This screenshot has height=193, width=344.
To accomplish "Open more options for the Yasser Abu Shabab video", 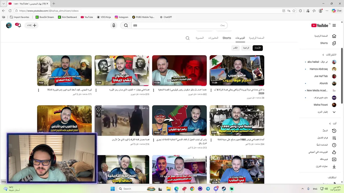I will [x=153, y=140].
